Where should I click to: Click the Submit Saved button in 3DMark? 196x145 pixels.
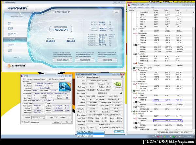click(x=107, y=60)
